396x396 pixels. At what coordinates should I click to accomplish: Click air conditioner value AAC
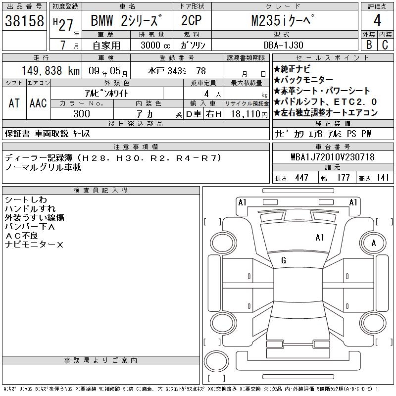pos(38,103)
